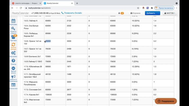Viewport: 189px width, 106px height.
Task: Open the Добавить dropdown arrow
Action: 159,13
